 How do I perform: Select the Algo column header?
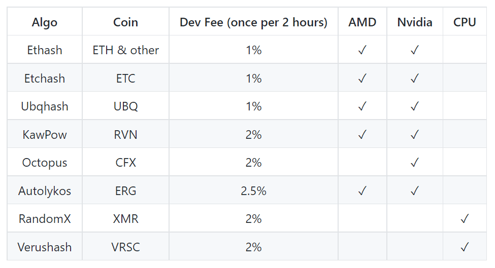45,22
